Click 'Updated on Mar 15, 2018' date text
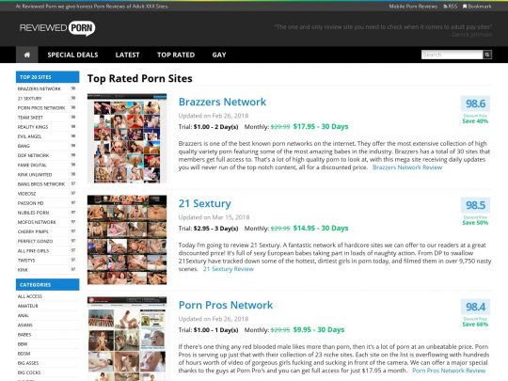The width and height of the screenshot is (508, 381). [214, 217]
